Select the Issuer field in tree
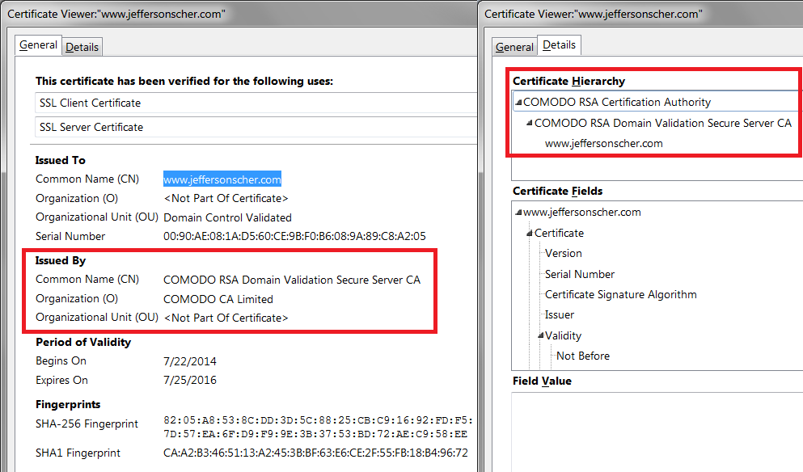Image resolution: width=803 pixels, height=472 pixels. (560, 314)
